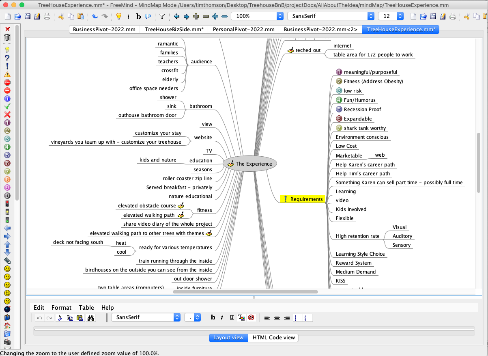Screen dimensions: 488x356
Task: Click The Experience root node
Action: coord(254,164)
